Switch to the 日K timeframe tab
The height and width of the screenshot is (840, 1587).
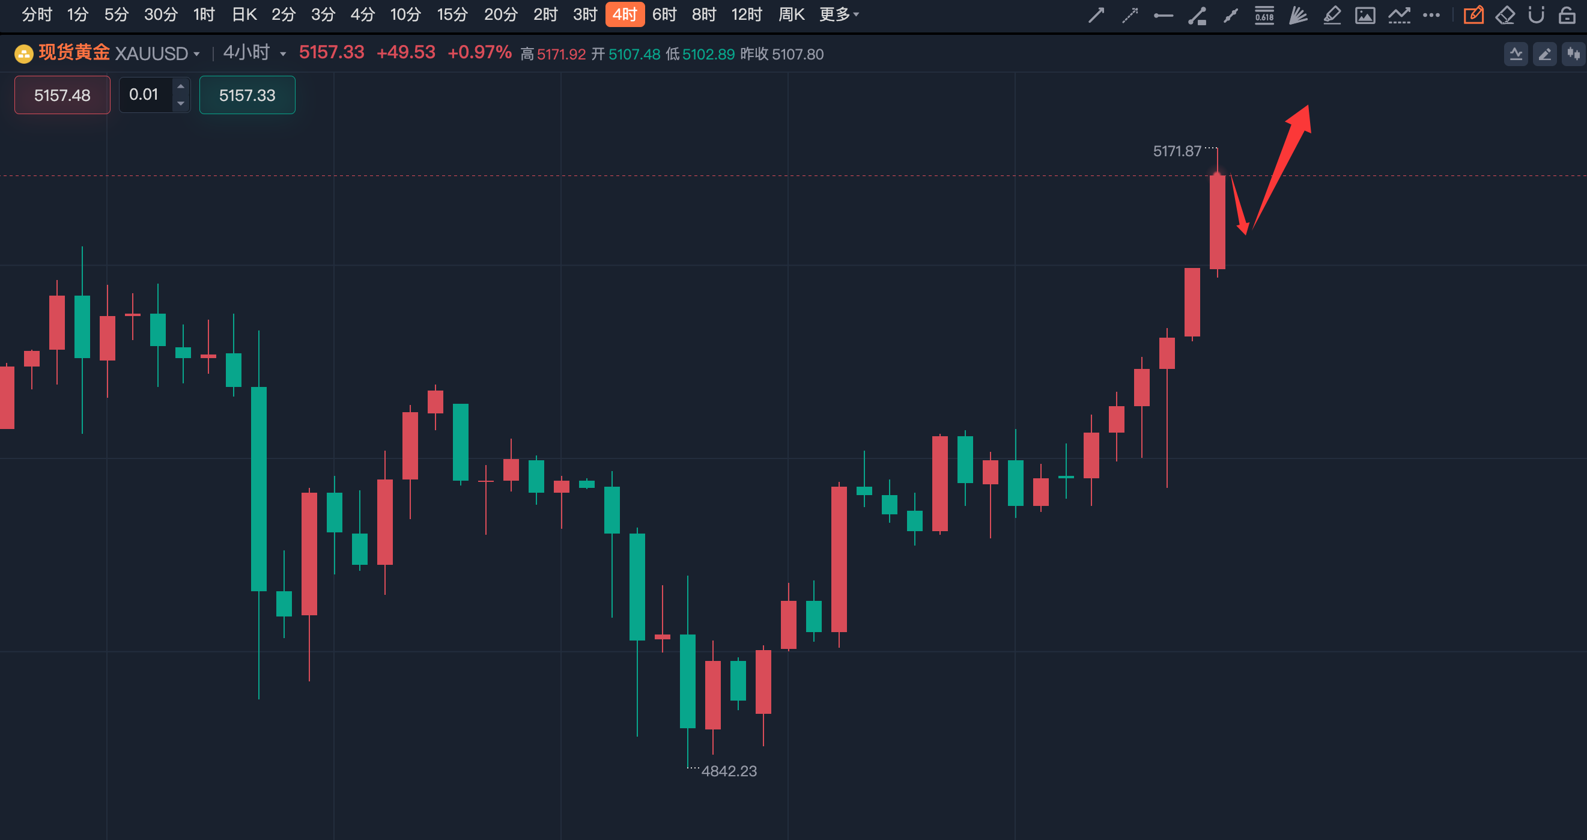click(244, 14)
